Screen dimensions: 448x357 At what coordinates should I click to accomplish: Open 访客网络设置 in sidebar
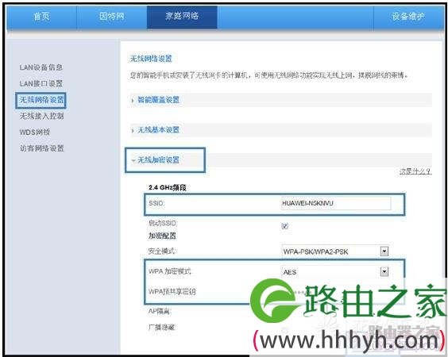click(42, 148)
